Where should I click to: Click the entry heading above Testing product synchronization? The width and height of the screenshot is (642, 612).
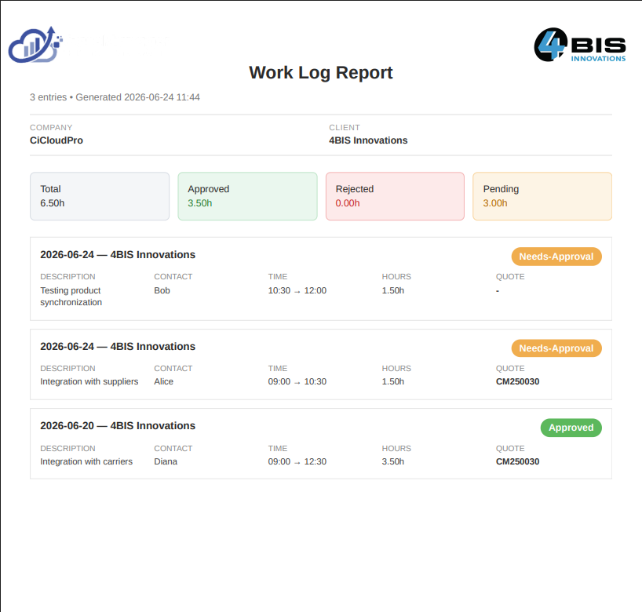coord(118,255)
